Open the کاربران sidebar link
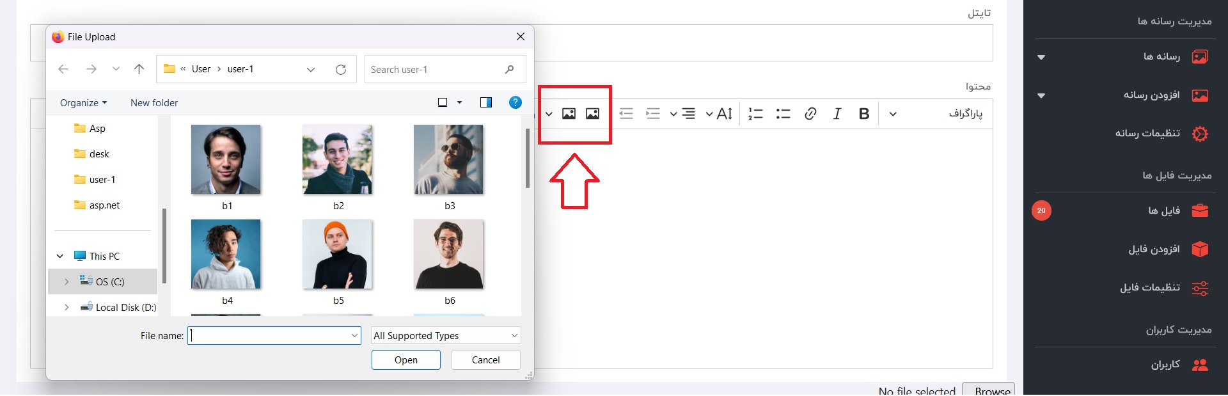The image size is (1228, 396). (1165, 365)
